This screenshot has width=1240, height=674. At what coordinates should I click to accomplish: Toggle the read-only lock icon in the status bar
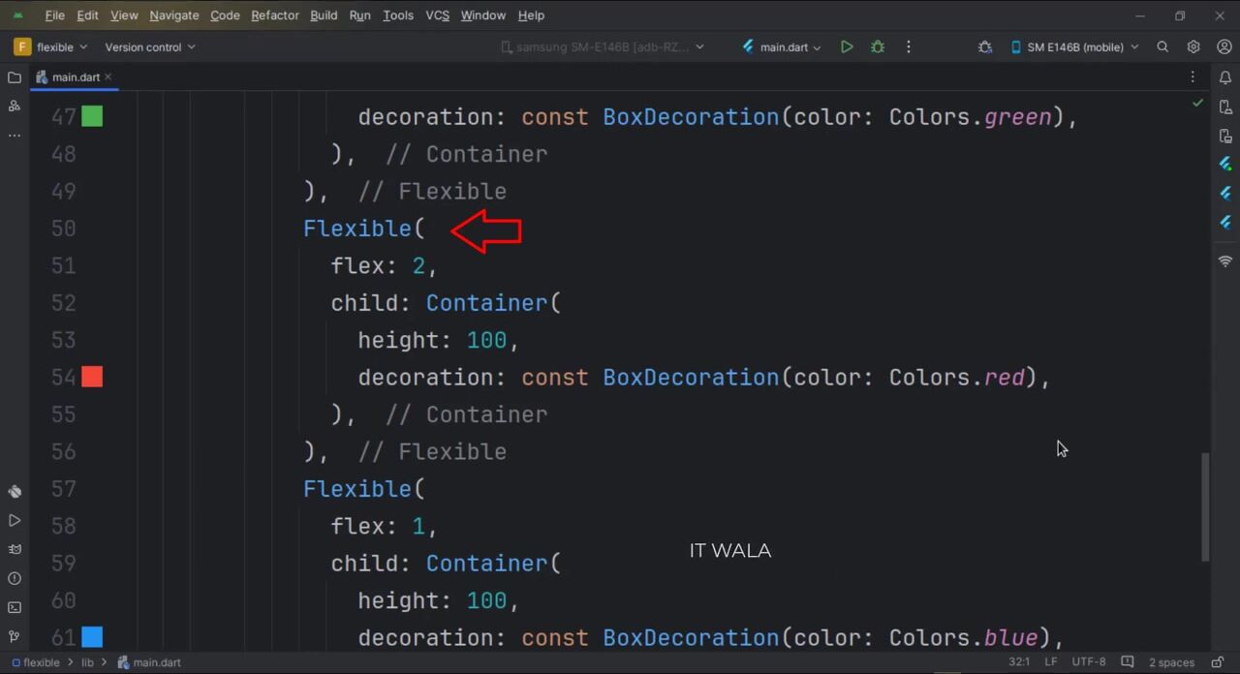pos(1218,662)
